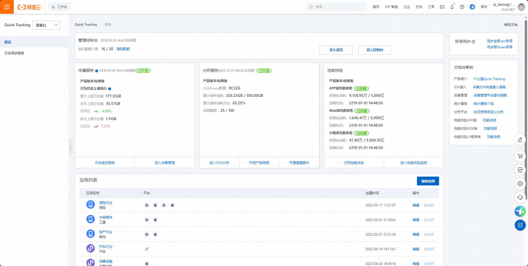
Task: Open ICP 备案 in the top menu
Action: pos(391,7)
